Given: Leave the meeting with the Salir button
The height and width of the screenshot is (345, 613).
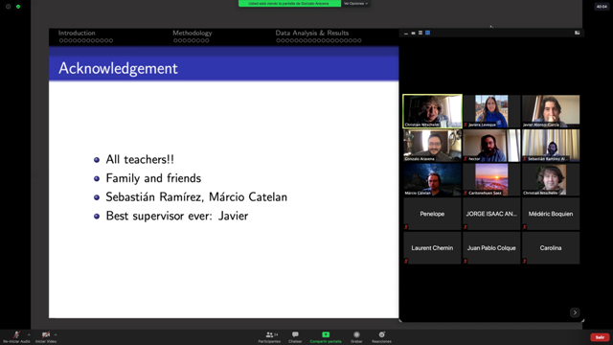Looking at the screenshot, I should (x=600, y=337).
